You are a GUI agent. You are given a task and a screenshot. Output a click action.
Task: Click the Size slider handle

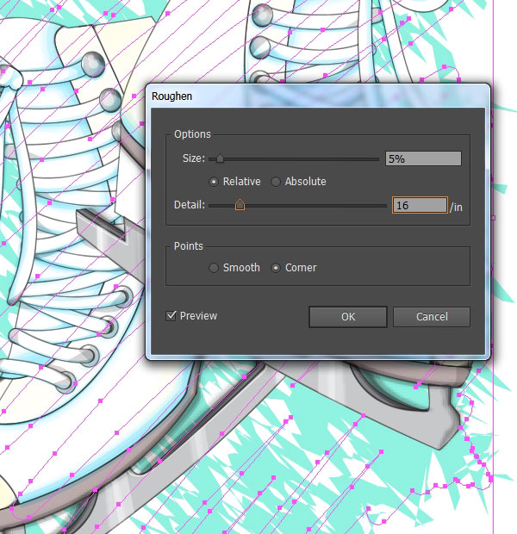(x=220, y=158)
